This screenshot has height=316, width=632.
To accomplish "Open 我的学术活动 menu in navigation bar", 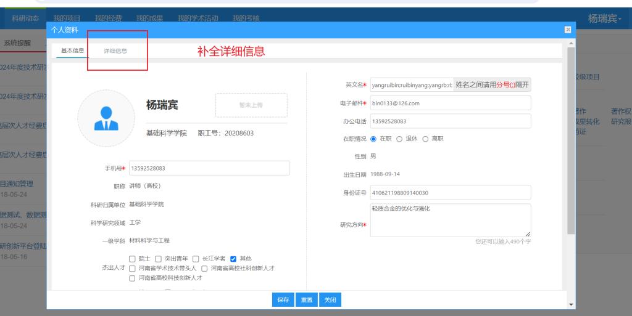I will click(x=198, y=18).
